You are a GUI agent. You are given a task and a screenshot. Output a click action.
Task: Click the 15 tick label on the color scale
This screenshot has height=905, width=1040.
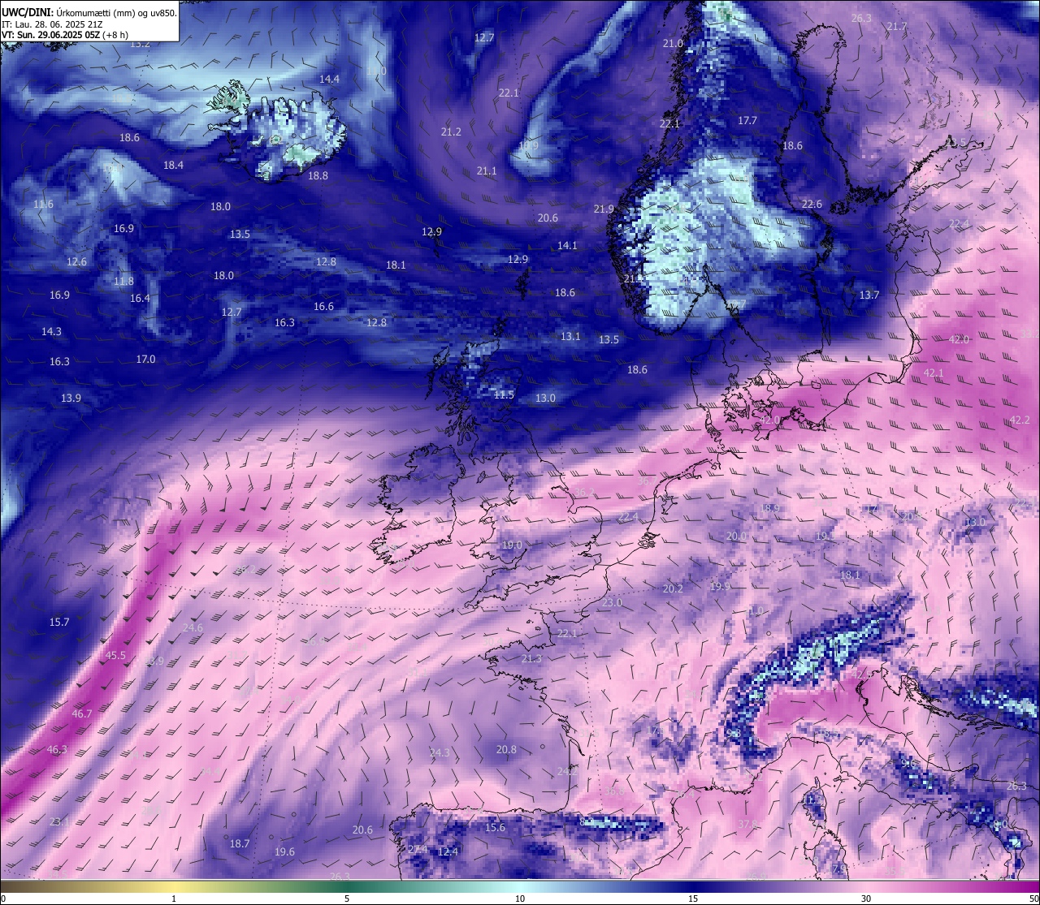point(693,899)
